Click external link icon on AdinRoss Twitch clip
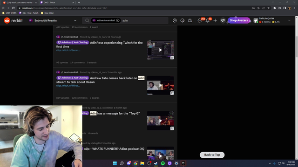298x167 pixels. tap(172, 58)
